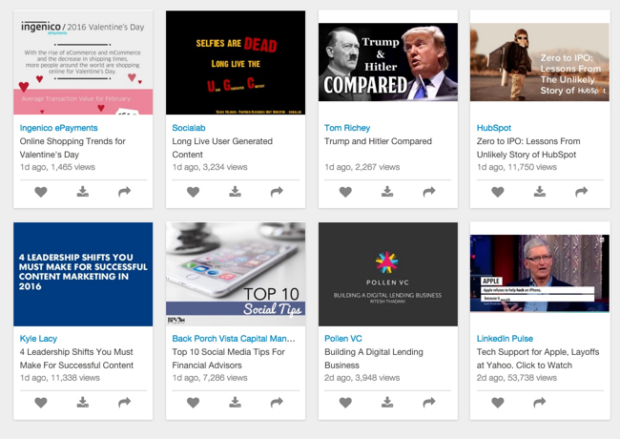Select the text 2d ago, 53,738 views
This screenshot has width=620, height=439.
point(516,378)
